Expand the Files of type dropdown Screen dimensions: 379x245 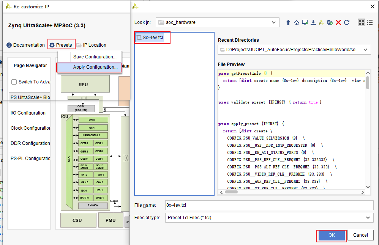[368, 218]
